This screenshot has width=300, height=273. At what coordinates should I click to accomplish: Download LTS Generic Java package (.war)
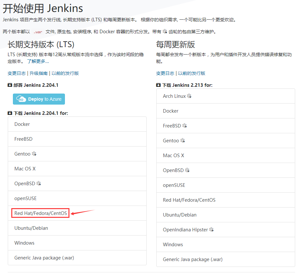77,258
